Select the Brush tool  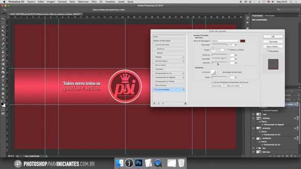coord(3,47)
